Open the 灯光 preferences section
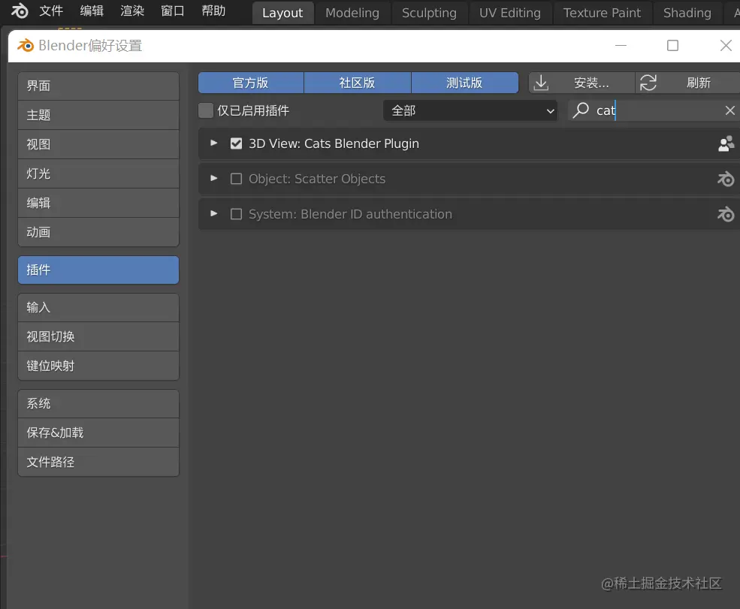Viewport: 740px width, 609px height. (x=98, y=173)
